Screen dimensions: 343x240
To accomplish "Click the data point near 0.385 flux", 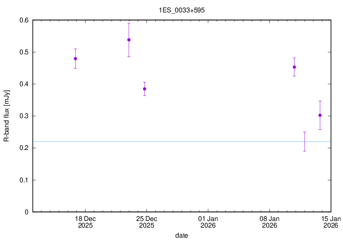I will pos(144,89).
